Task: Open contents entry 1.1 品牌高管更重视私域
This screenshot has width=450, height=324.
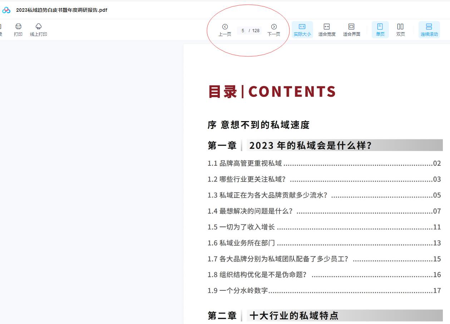Action: [250, 163]
